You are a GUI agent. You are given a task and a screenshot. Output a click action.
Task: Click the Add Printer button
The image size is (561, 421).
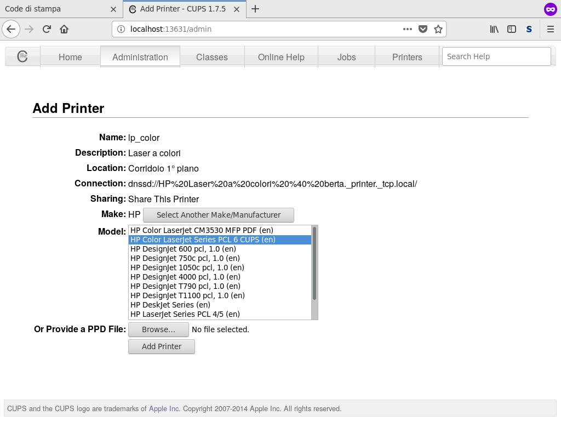162,346
